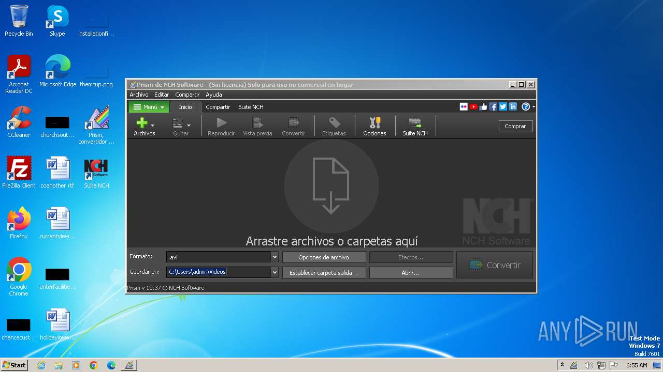
Task: Open the Compartir menu in menu bar
Action: point(187,95)
